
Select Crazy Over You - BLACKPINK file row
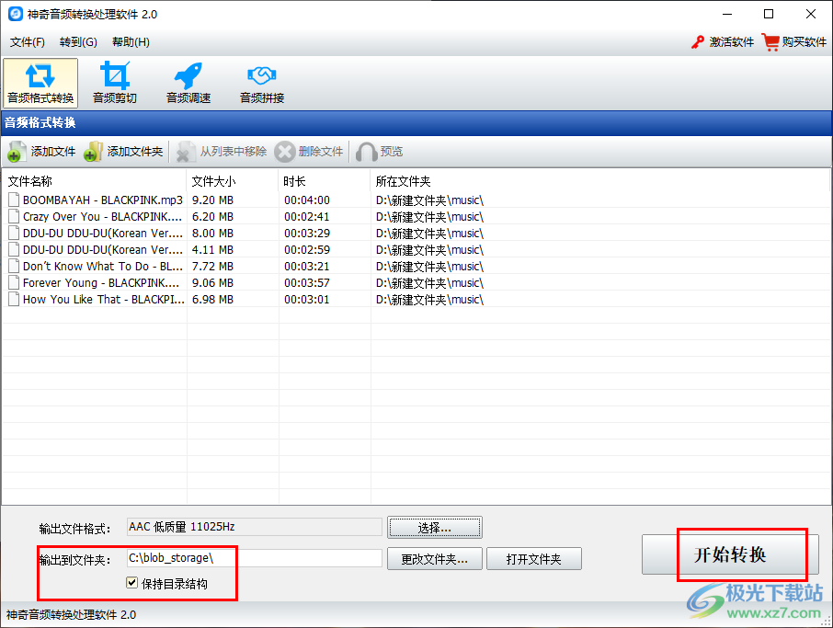416,217
